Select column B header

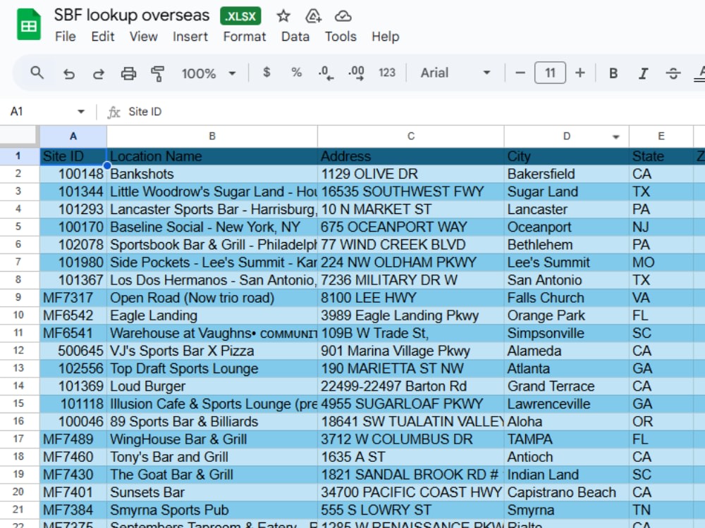pos(212,137)
